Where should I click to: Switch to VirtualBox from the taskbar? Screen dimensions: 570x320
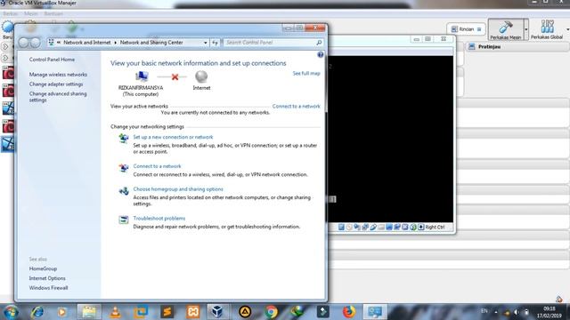click(217, 312)
